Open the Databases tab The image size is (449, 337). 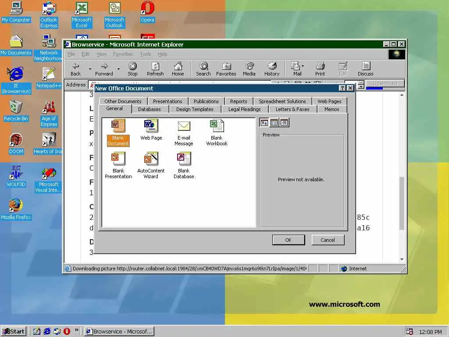pos(149,109)
